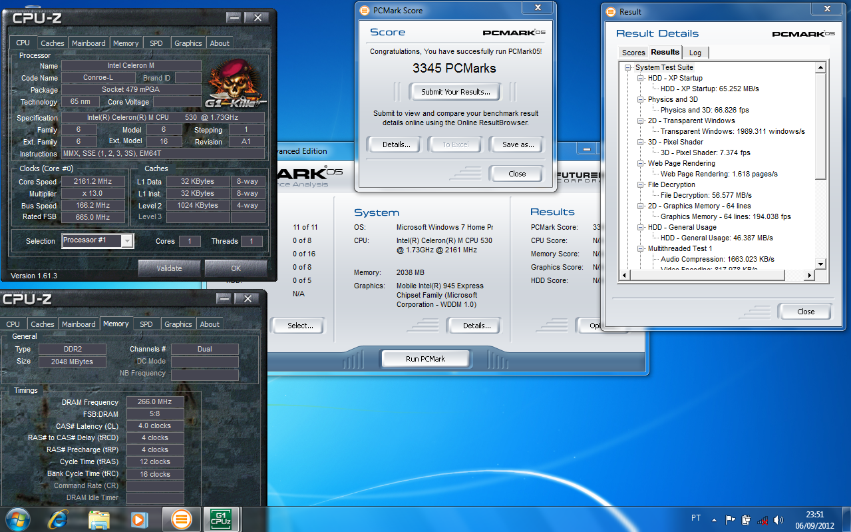Viewport: 851px width, 532px height.
Task: Click the Run PCMark button
Action: click(425, 359)
